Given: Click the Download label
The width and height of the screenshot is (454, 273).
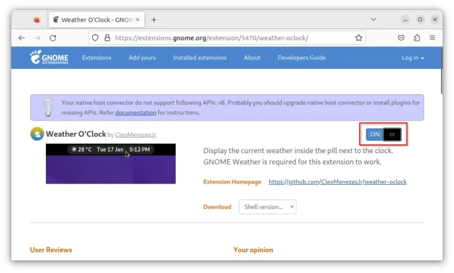Looking at the screenshot, I should tap(217, 207).
